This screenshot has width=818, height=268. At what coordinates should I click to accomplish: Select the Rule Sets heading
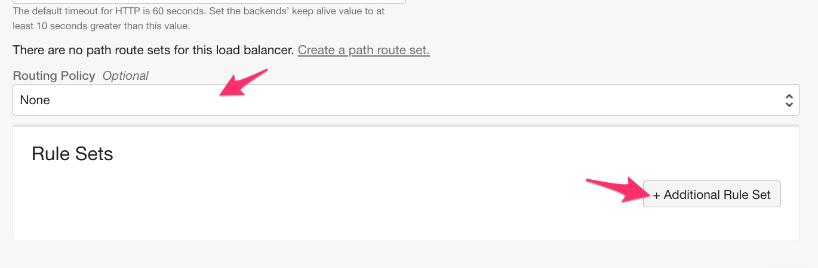[x=72, y=154]
